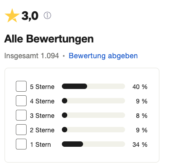Click the 1 Stern text label
177x168 pixels.
[41, 145]
